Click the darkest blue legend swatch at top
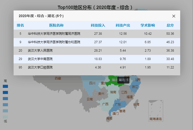This screenshot has height=130, width=193. (5, 86)
